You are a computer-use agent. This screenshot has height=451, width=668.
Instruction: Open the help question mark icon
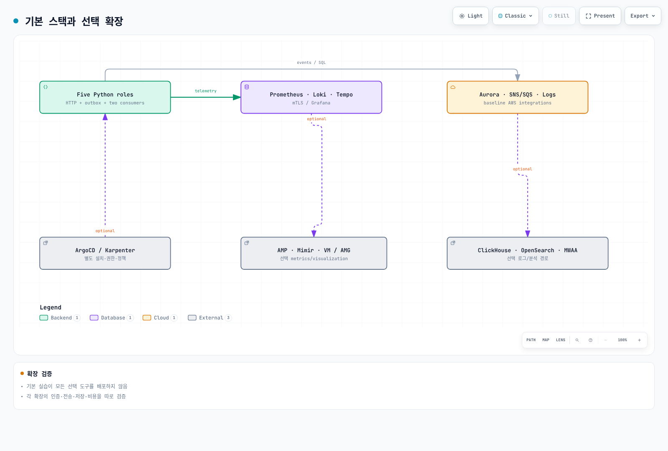(x=590, y=340)
